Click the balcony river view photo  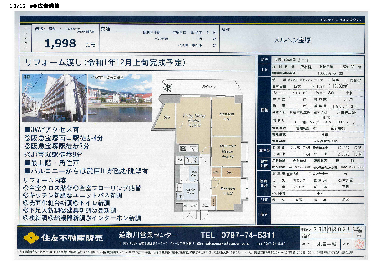pyautogui.click(x=121, y=98)
